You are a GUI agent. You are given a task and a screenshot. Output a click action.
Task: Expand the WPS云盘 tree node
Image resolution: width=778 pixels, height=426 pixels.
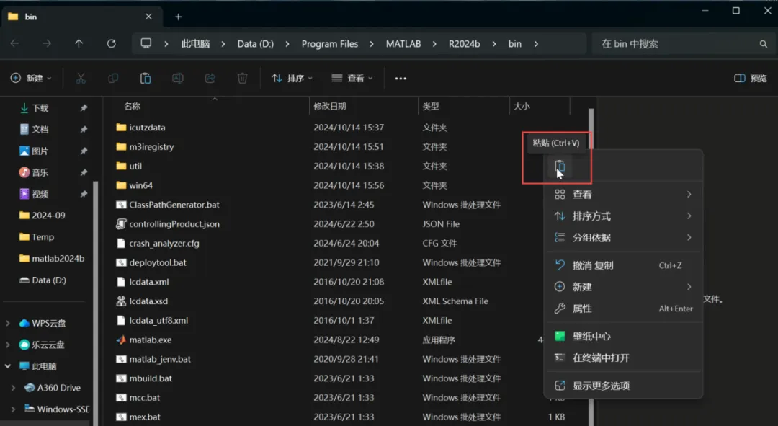pyautogui.click(x=7, y=323)
